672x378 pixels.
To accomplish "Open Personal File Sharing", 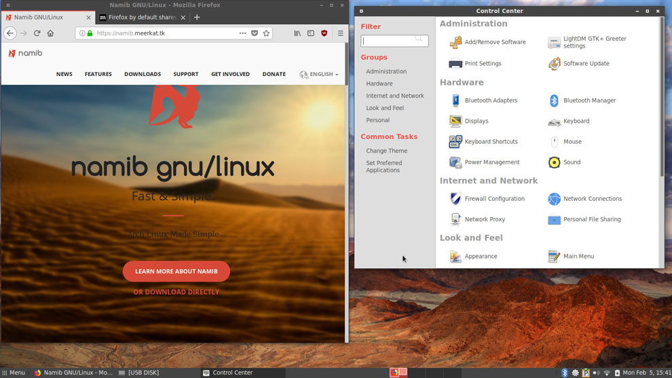I will click(584, 219).
